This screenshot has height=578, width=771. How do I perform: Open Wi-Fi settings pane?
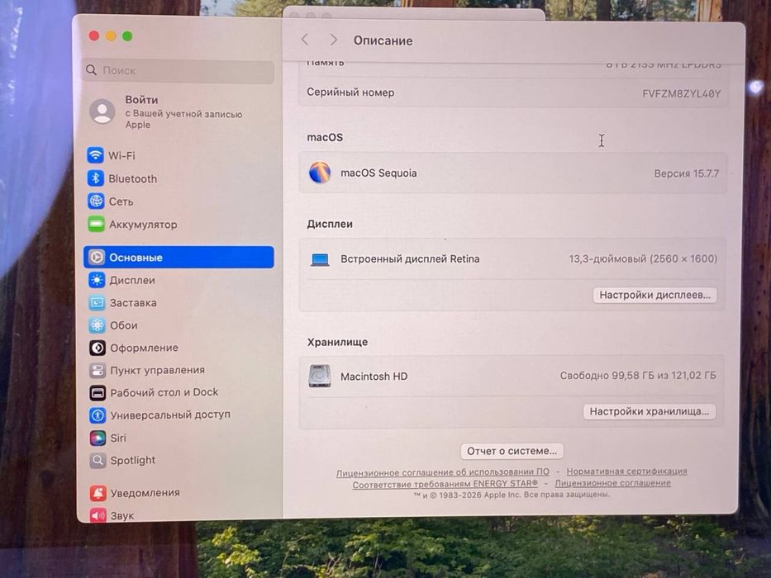click(179, 155)
